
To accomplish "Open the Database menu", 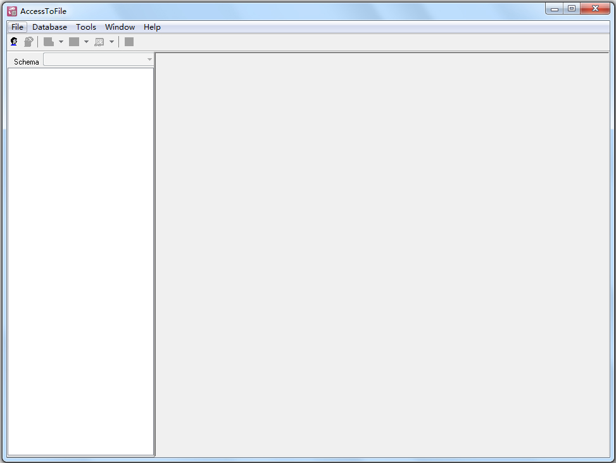I will click(x=49, y=27).
